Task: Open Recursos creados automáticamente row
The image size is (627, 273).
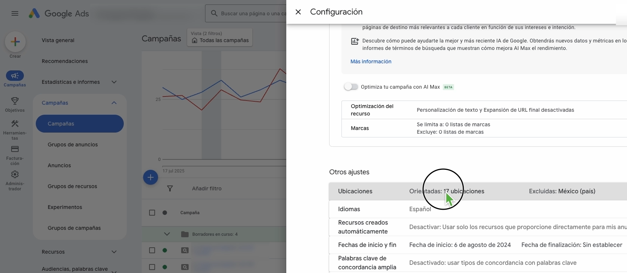Action: (x=478, y=227)
